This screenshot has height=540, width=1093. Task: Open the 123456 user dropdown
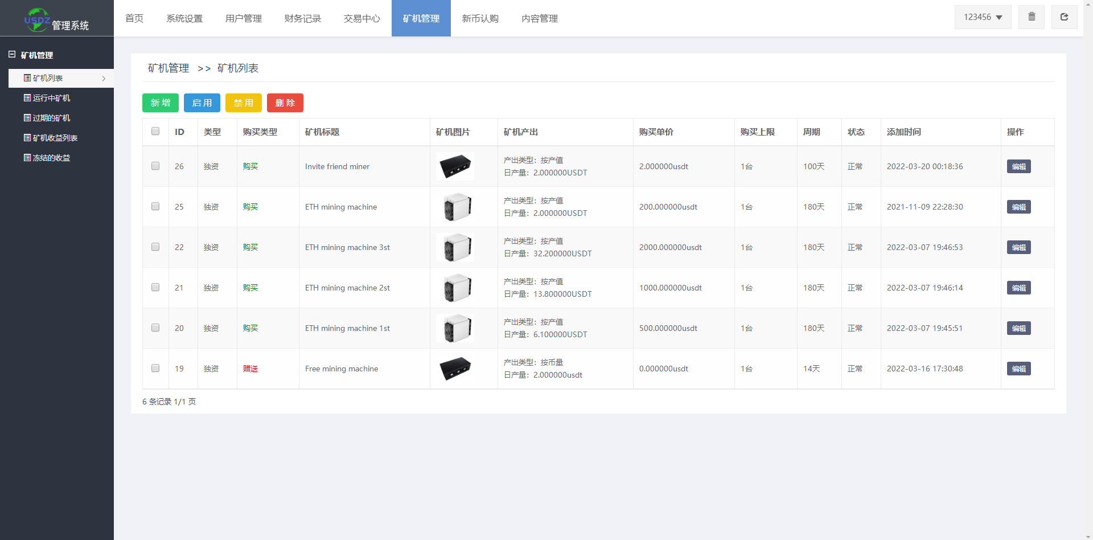click(x=983, y=17)
